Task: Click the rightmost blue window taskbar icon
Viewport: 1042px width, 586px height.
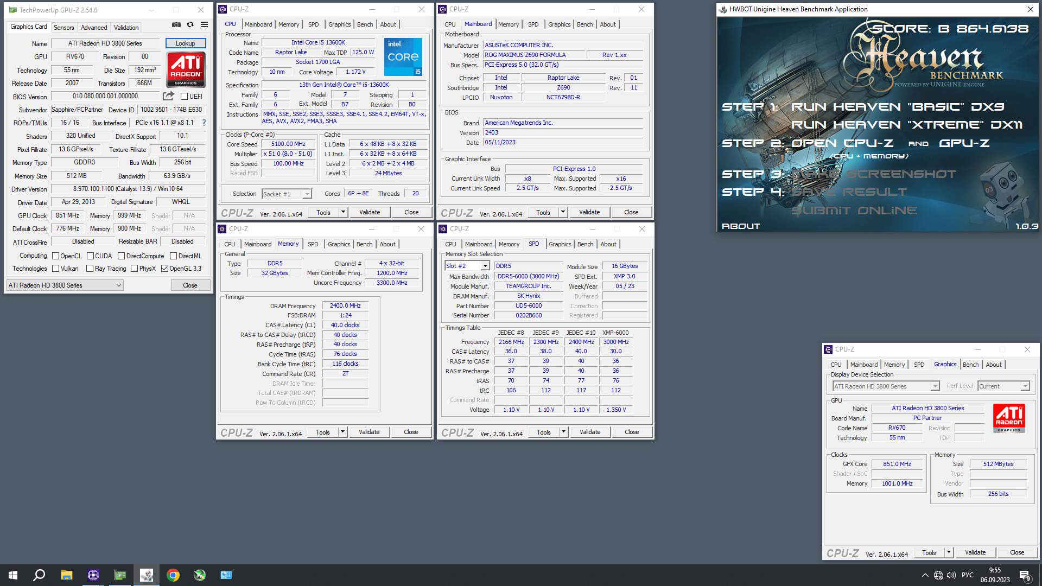Action: 226,575
